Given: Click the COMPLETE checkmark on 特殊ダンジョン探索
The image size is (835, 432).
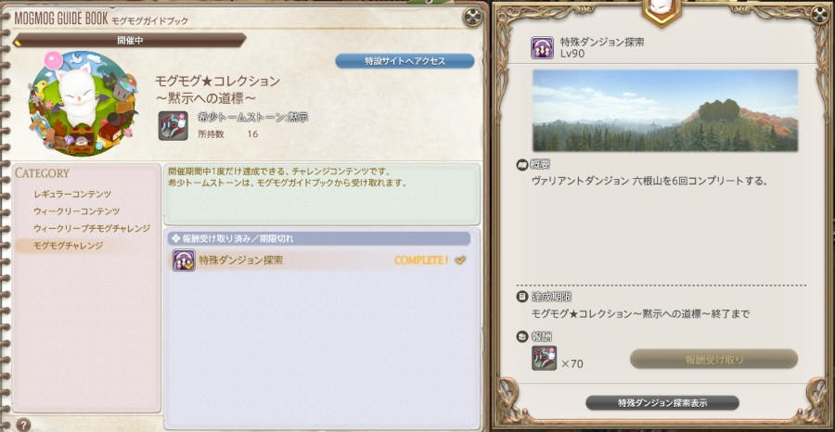Looking at the screenshot, I should pyautogui.click(x=460, y=260).
